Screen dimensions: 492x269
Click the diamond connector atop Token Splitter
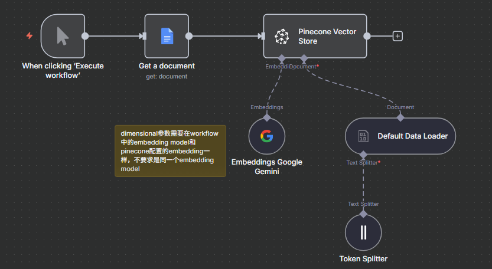[363, 214]
